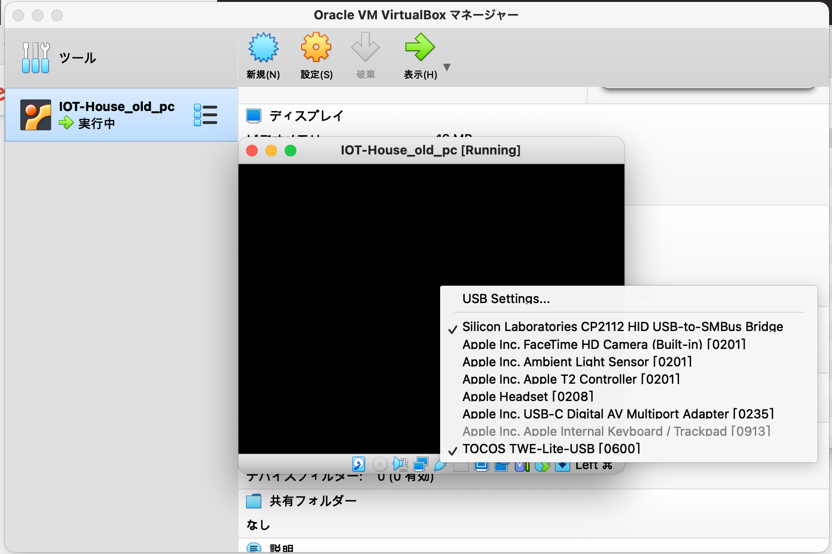This screenshot has height=554, width=832.
Task: Click the 表示(H) green arrow icon
Action: tap(420, 47)
